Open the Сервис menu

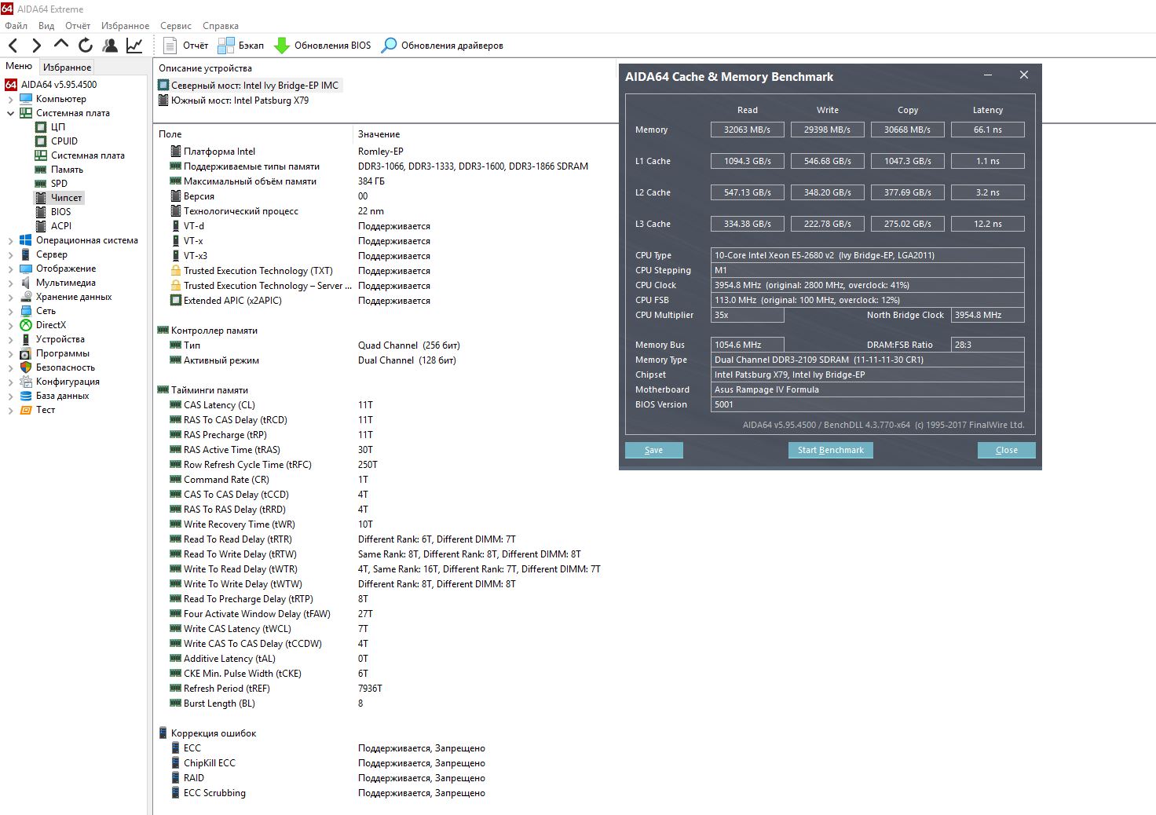pos(176,26)
